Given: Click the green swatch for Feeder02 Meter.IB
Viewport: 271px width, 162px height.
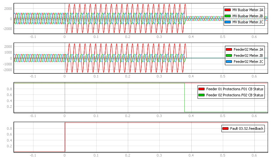Looking at the screenshot, I should (229, 55).
